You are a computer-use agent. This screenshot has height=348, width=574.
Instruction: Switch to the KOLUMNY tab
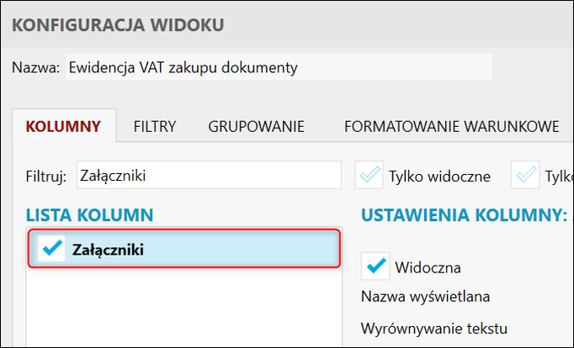(x=64, y=127)
